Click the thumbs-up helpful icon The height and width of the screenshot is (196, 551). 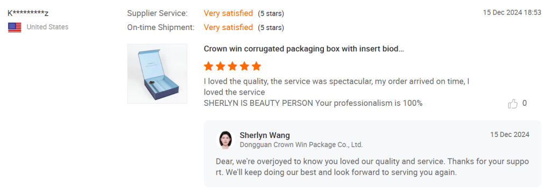point(513,104)
